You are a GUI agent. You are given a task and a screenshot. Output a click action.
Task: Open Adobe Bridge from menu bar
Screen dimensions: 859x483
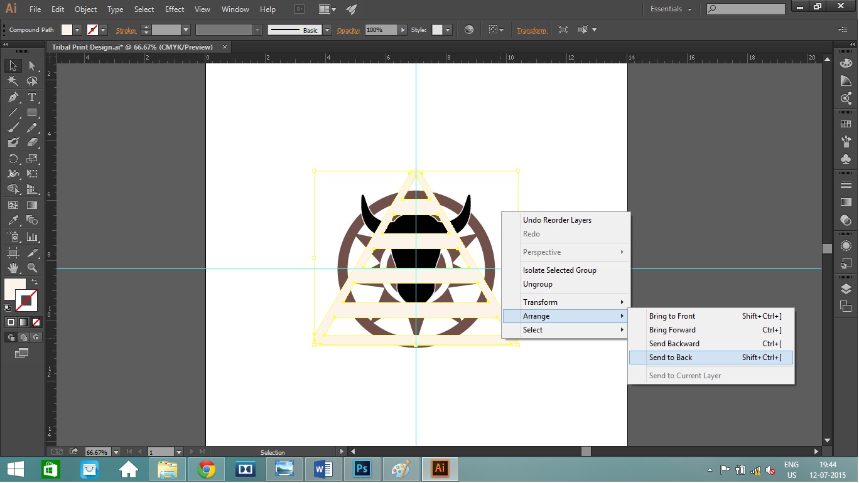coord(300,9)
